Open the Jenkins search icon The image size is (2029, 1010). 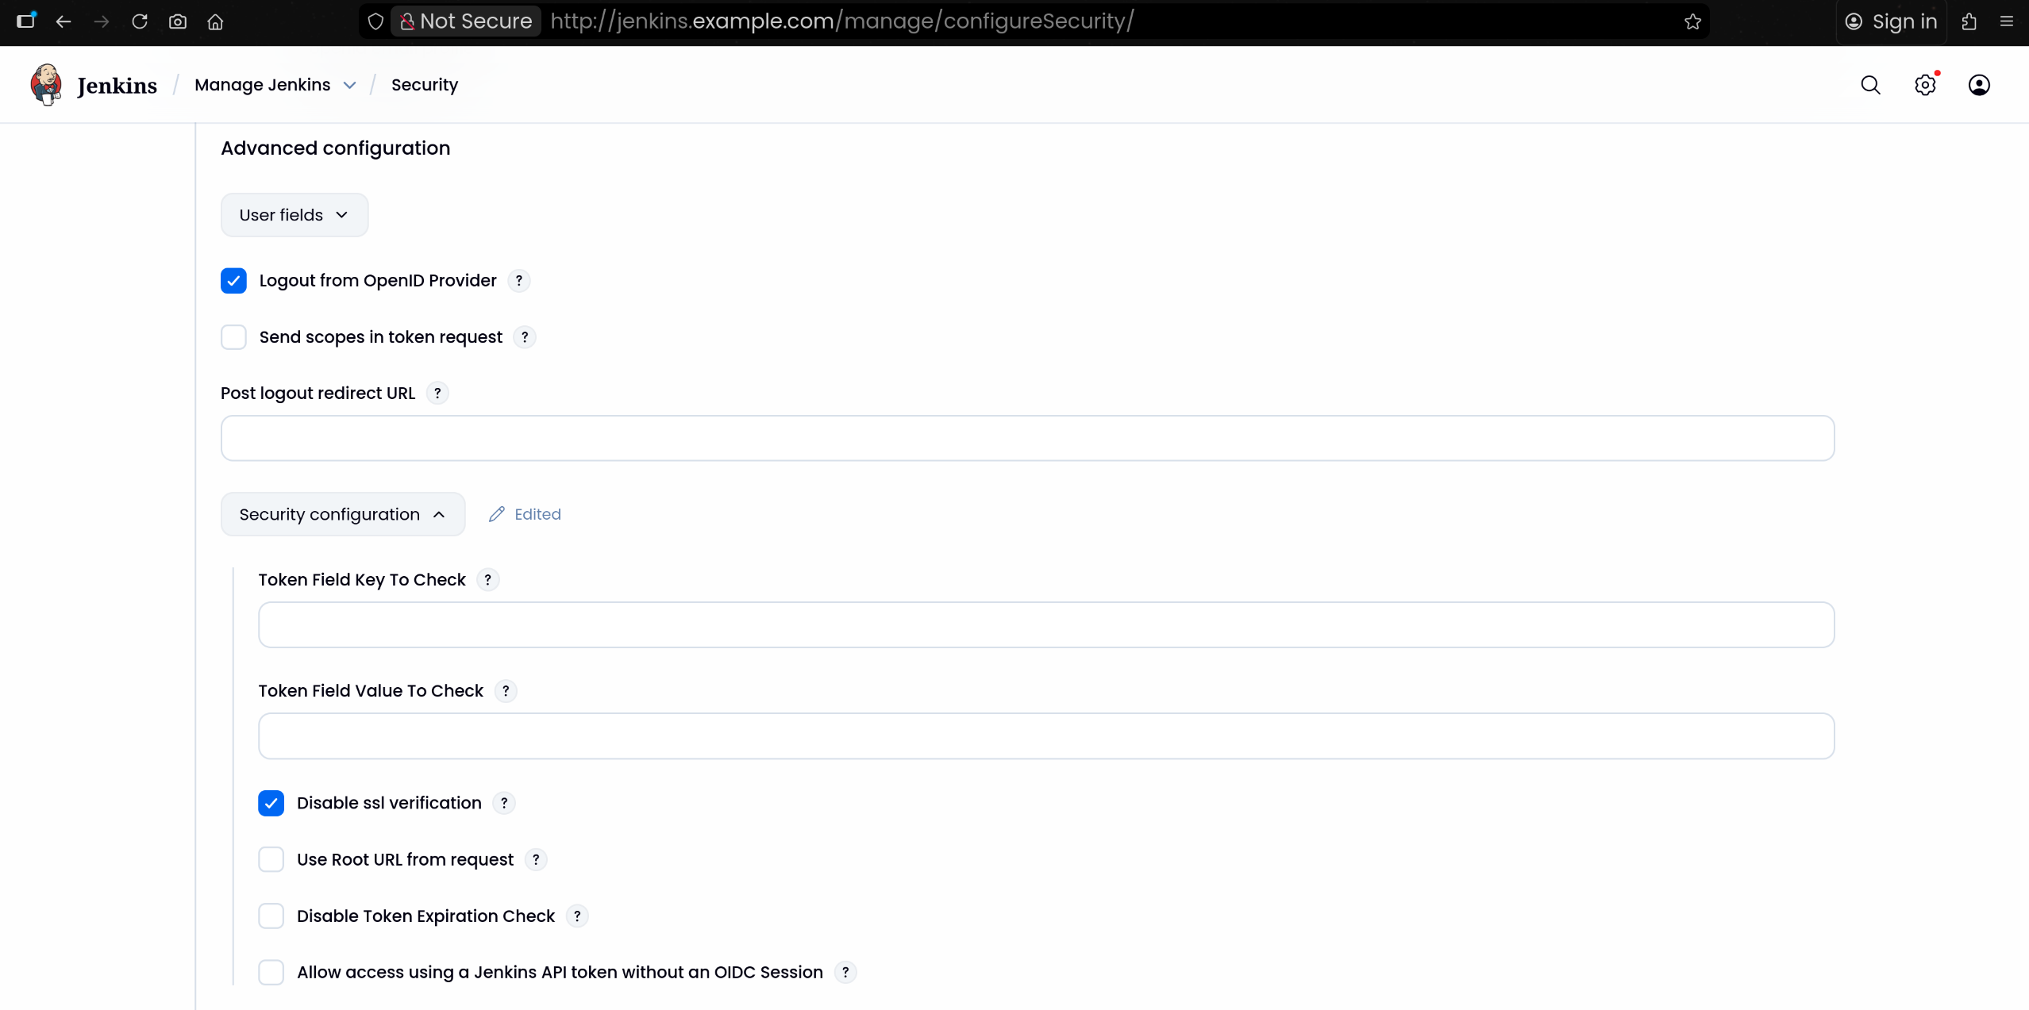pos(1870,85)
